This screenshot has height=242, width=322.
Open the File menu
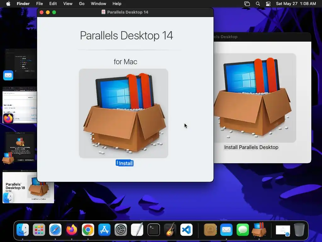point(39,4)
